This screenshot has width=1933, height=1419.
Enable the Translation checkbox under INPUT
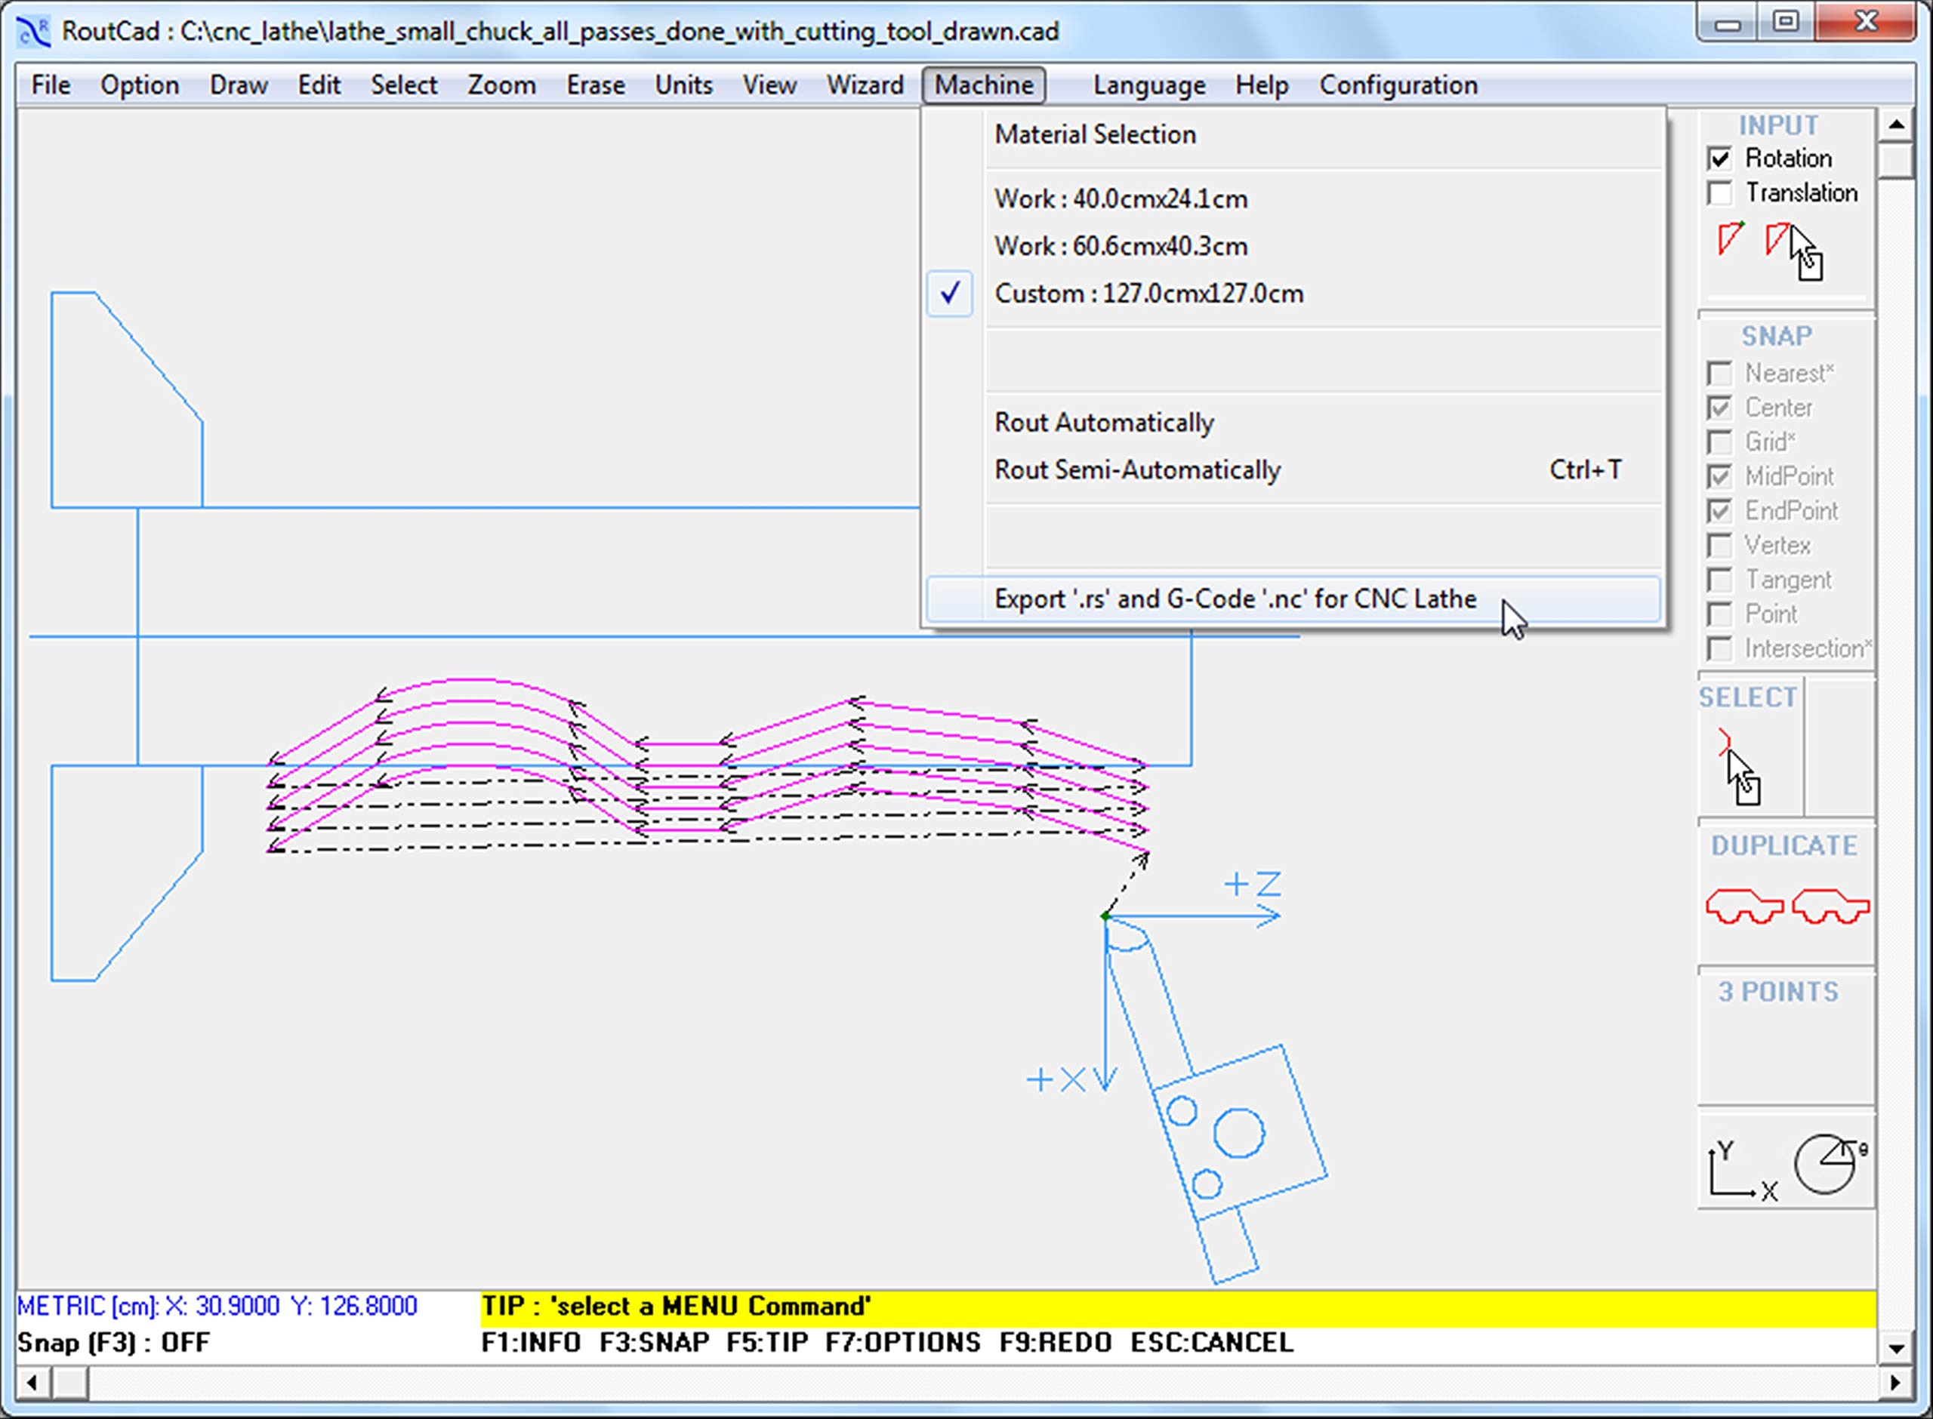1720,194
